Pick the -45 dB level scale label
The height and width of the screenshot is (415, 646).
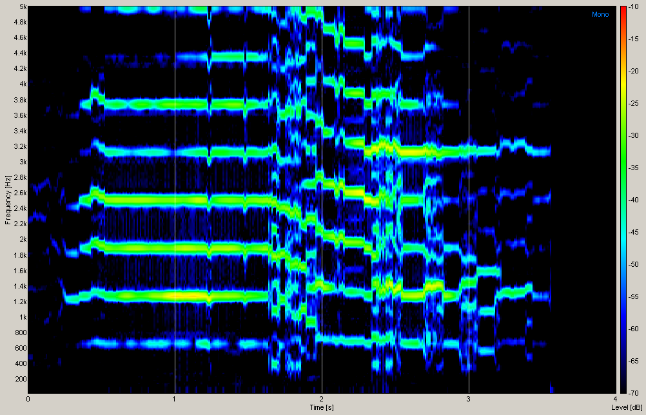tap(634, 232)
